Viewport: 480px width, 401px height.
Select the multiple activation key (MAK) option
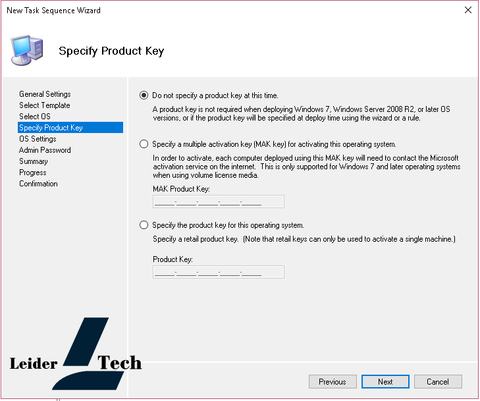click(144, 144)
